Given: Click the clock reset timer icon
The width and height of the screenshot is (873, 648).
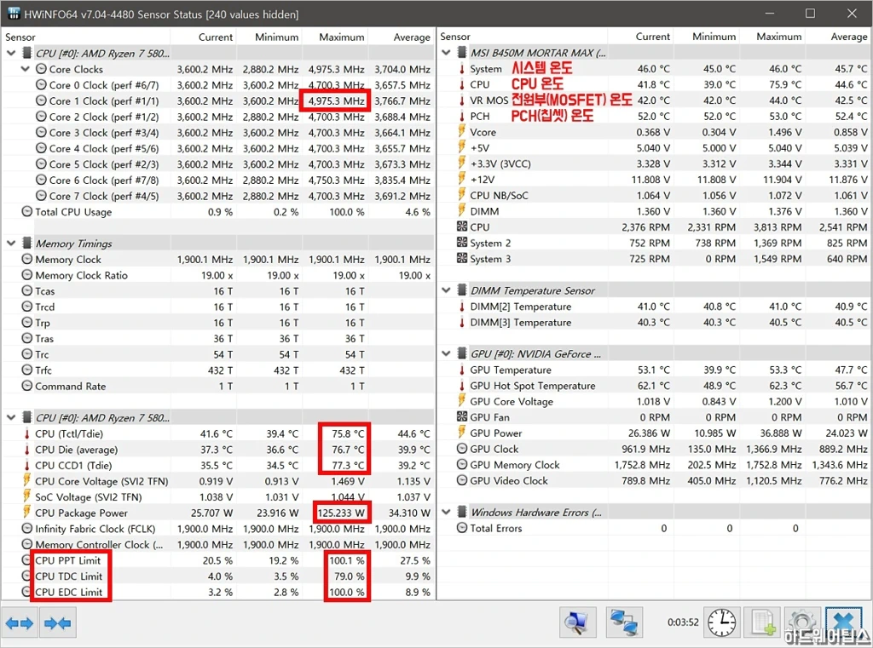Looking at the screenshot, I should 722,622.
